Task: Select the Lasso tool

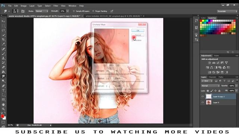Action: 3,30
